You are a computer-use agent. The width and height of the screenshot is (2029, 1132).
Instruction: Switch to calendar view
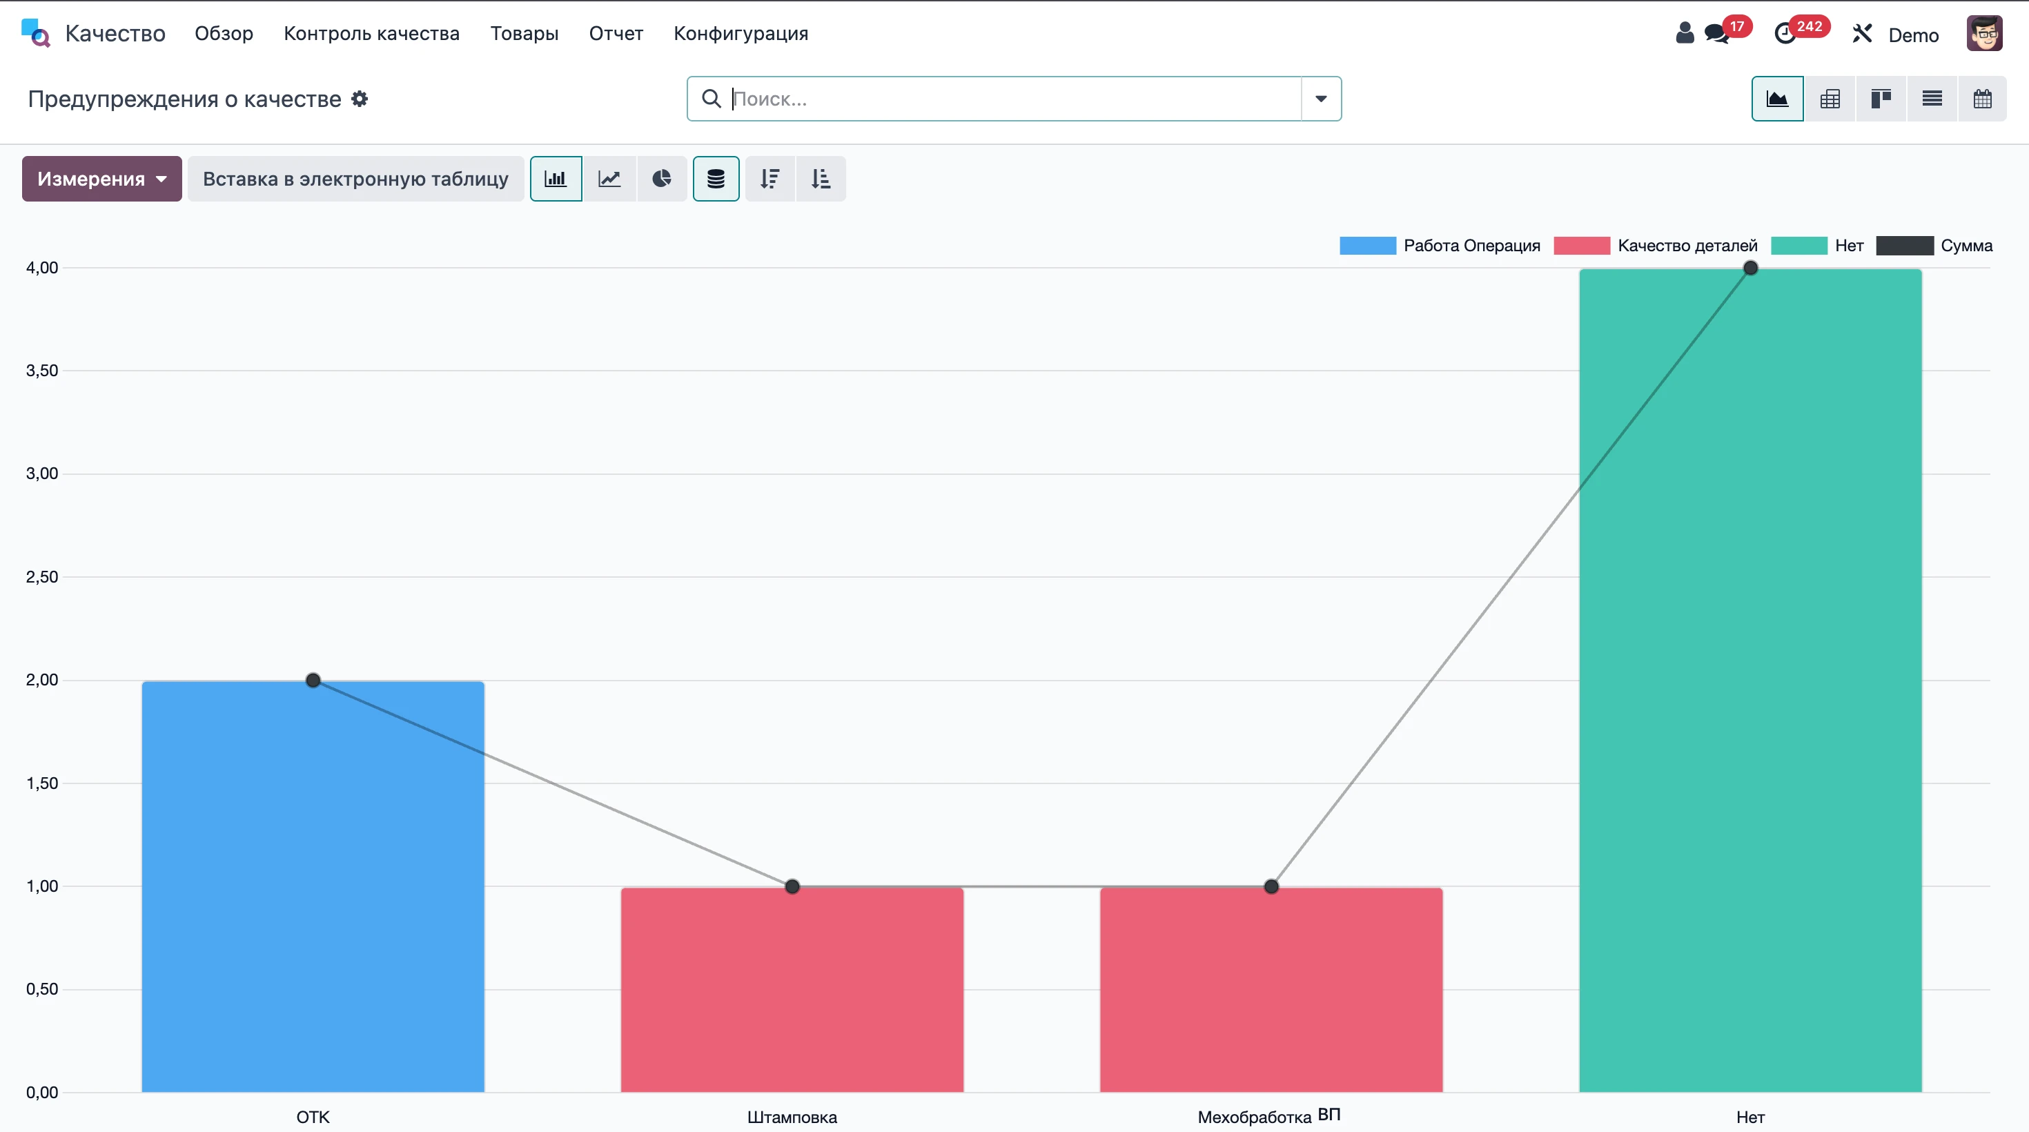1983,99
